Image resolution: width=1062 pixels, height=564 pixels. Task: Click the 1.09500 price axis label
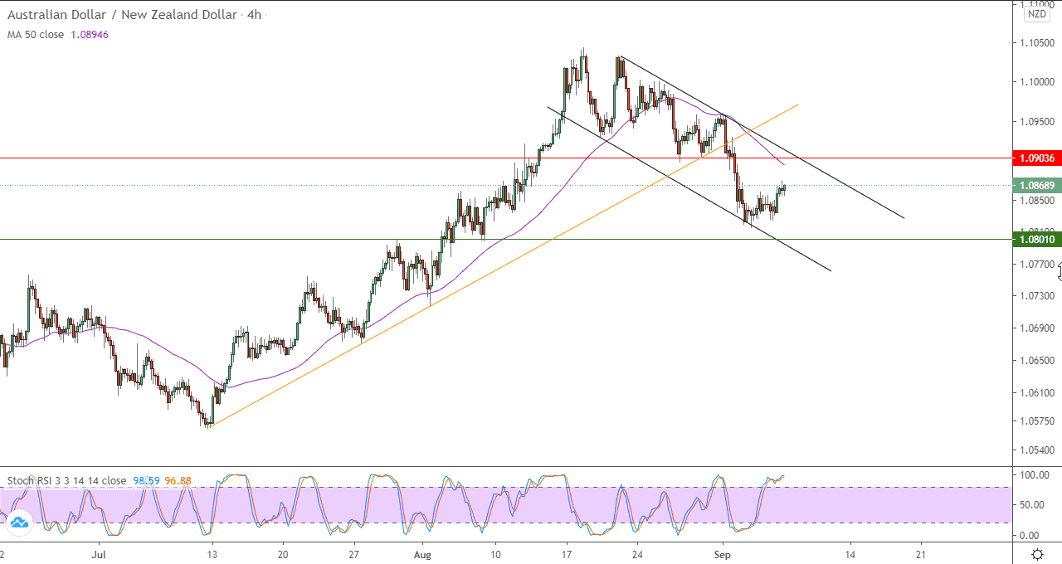[x=1038, y=121]
